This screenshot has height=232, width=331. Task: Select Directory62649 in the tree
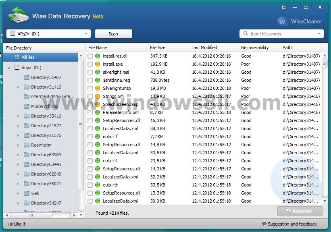[46, 174]
